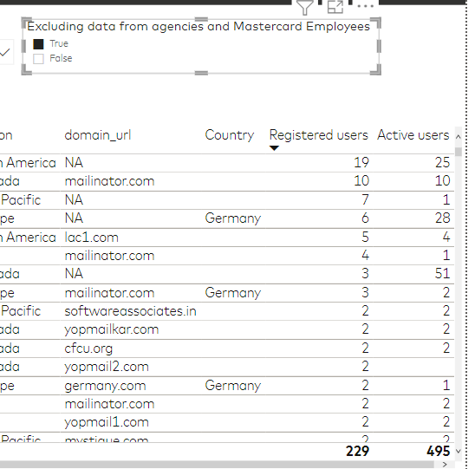
Task: Click active users value 51
Action: 442,274
